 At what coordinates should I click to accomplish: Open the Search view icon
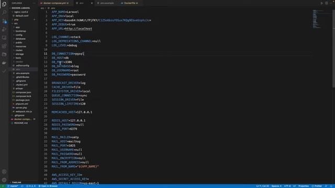coord(4,13)
